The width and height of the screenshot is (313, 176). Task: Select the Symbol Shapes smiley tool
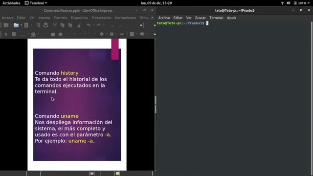(x=112, y=34)
